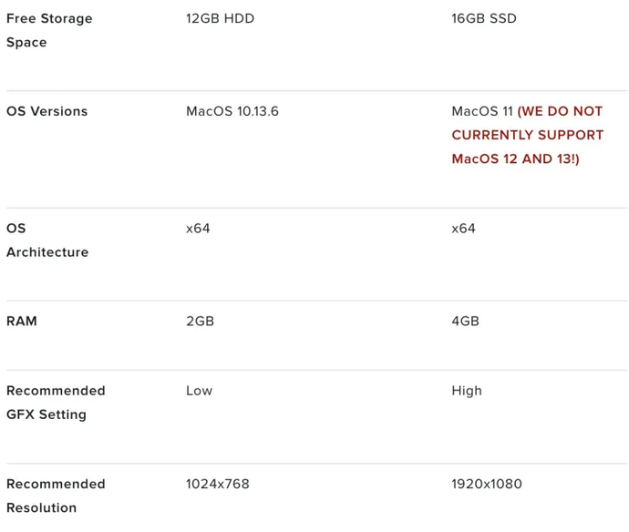Screen dimensions: 629x532
Task: Click the Recommended GFX Setting label
Action: click(56, 402)
